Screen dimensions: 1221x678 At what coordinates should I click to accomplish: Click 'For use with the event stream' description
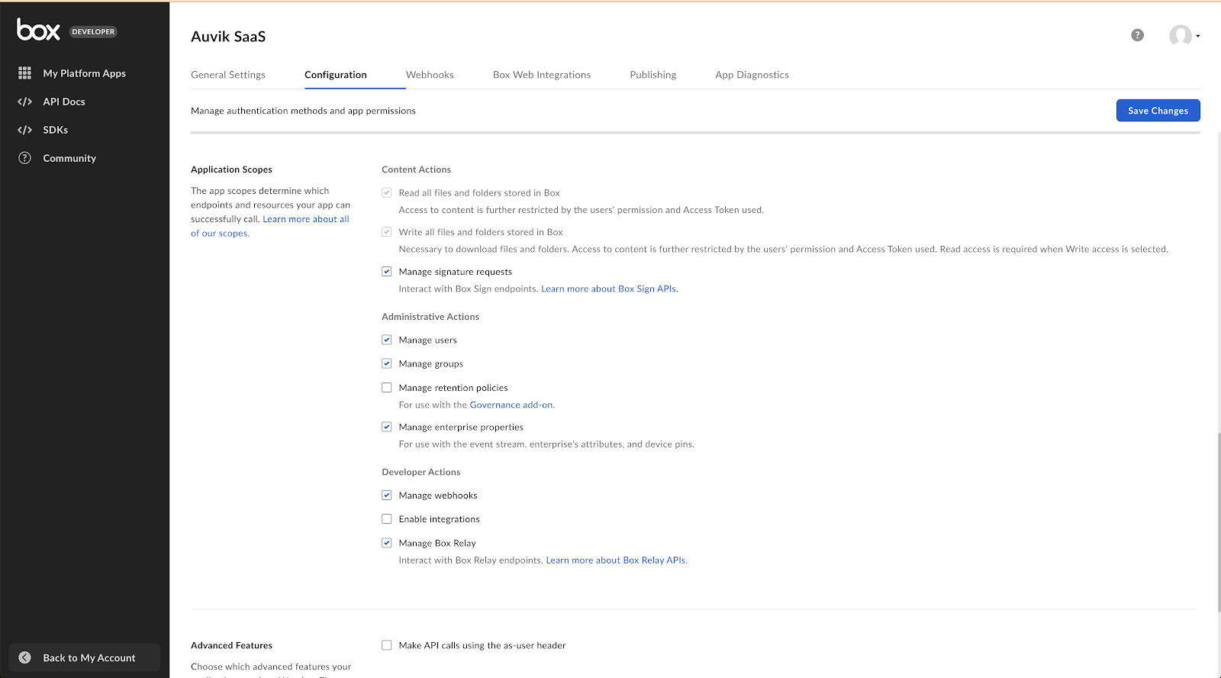[x=546, y=444]
